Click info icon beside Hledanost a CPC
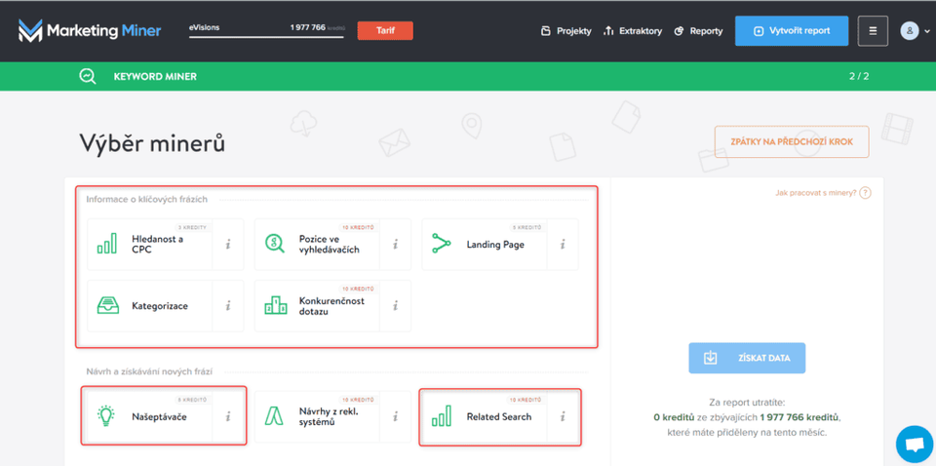936x466 pixels. [228, 245]
